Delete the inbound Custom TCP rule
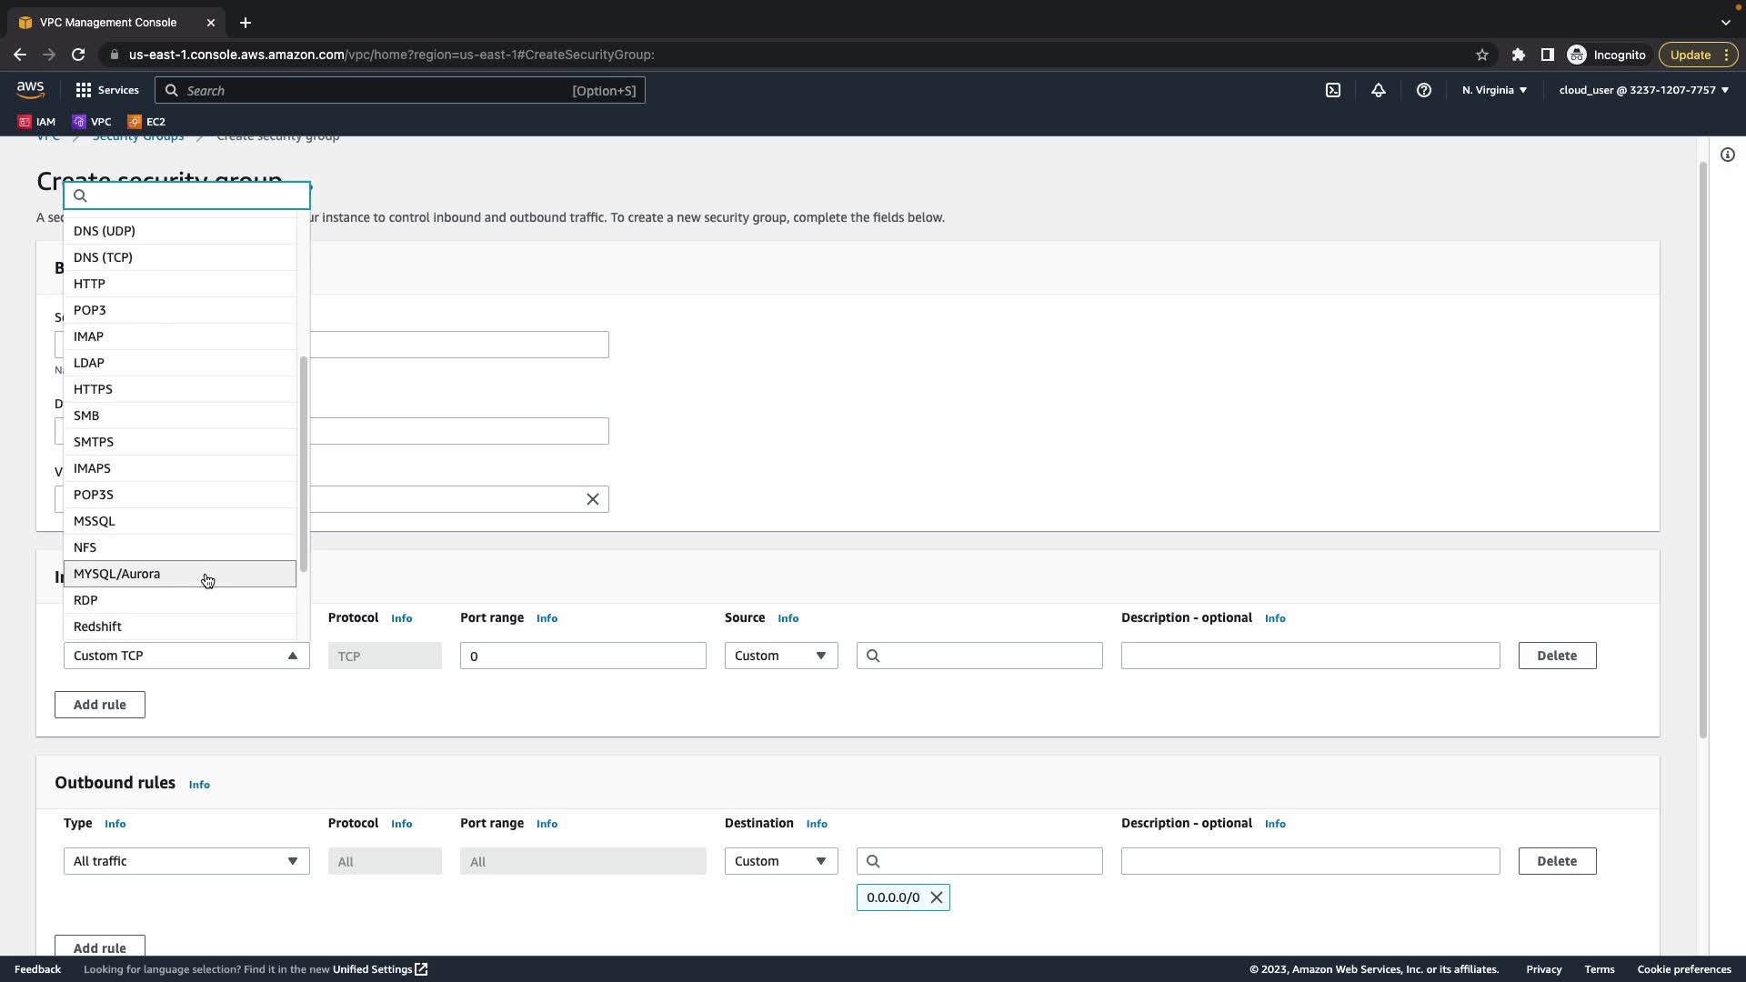Viewport: 1746px width, 982px height. click(1556, 656)
